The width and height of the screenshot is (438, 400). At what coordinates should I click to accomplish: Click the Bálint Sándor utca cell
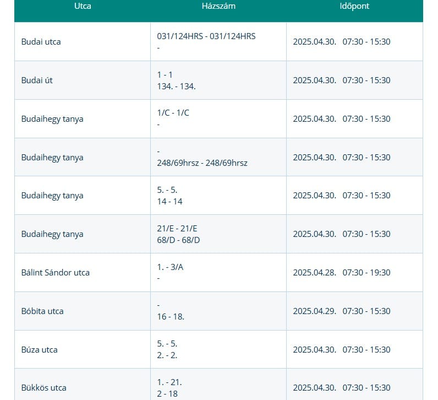(55, 273)
